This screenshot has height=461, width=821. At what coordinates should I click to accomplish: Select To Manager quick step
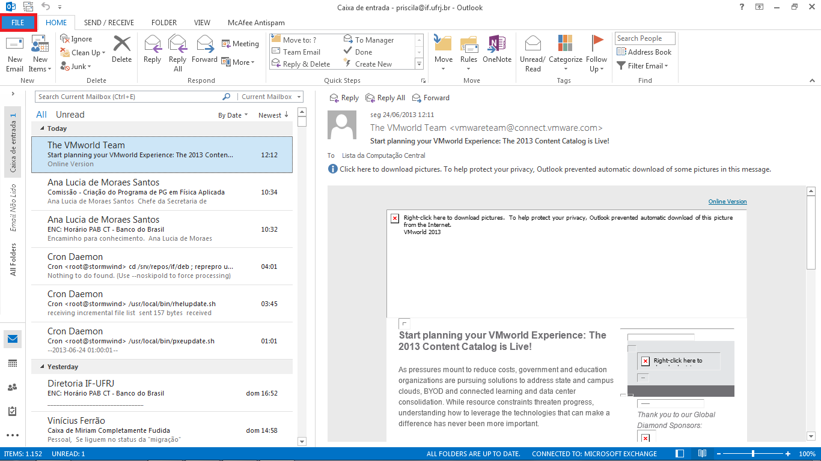coord(369,40)
